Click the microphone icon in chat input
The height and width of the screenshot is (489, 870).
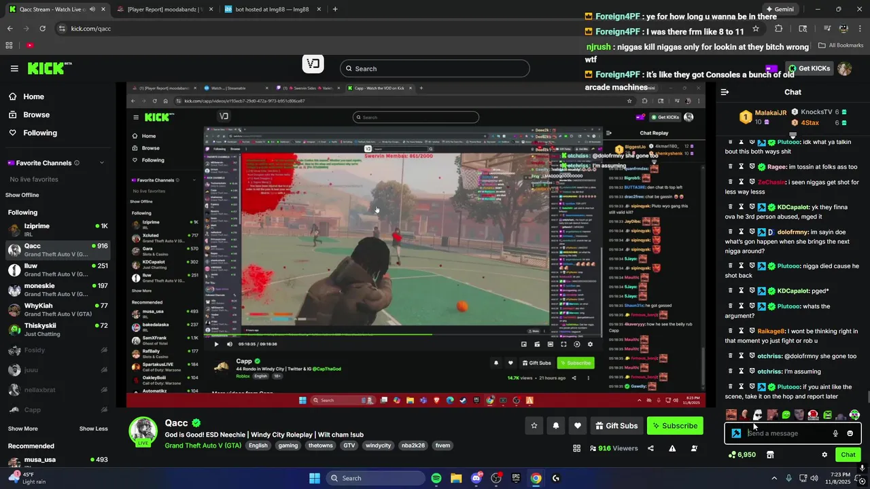pos(835,433)
